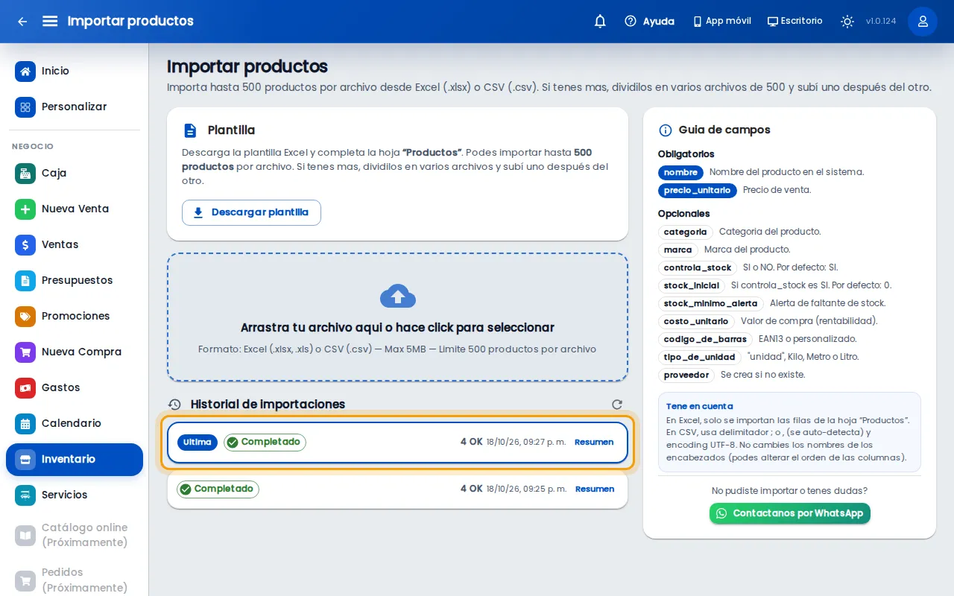Click the Servicios icon
This screenshot has width=954, height=596.
click(x=25, y=495)
